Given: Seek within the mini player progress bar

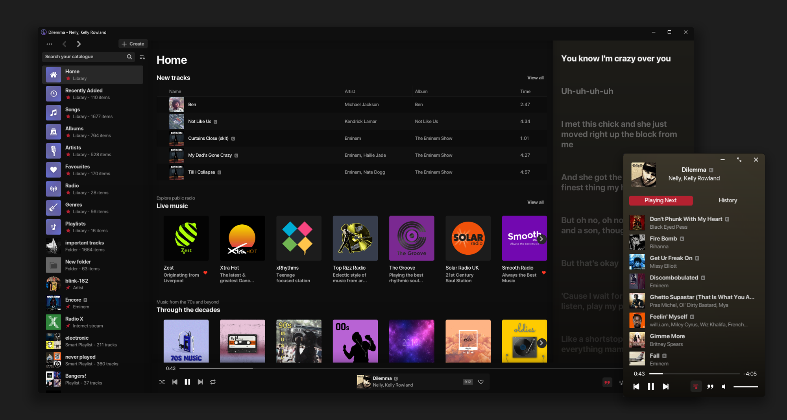Looking at the screenshot, I should tap(694, 374).
